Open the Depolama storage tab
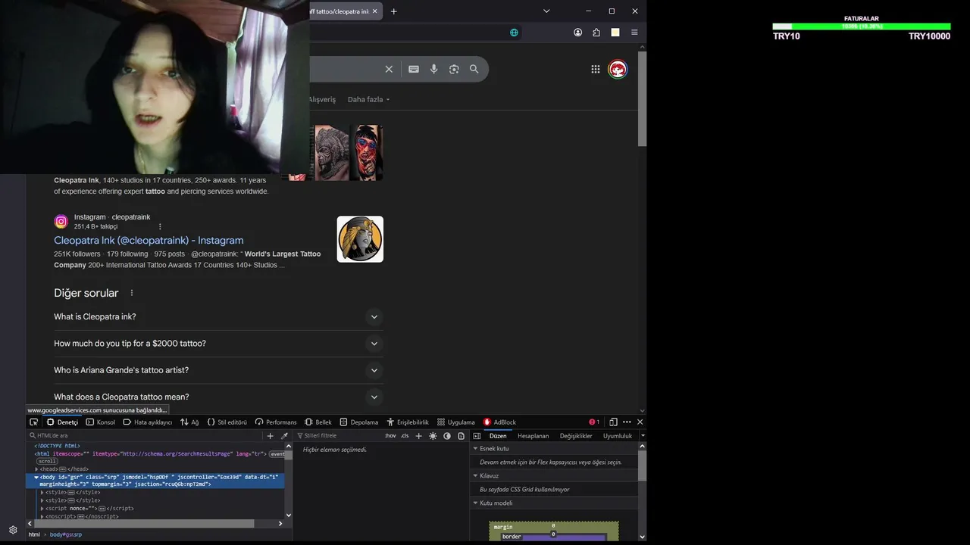 [x=358, y=422]
